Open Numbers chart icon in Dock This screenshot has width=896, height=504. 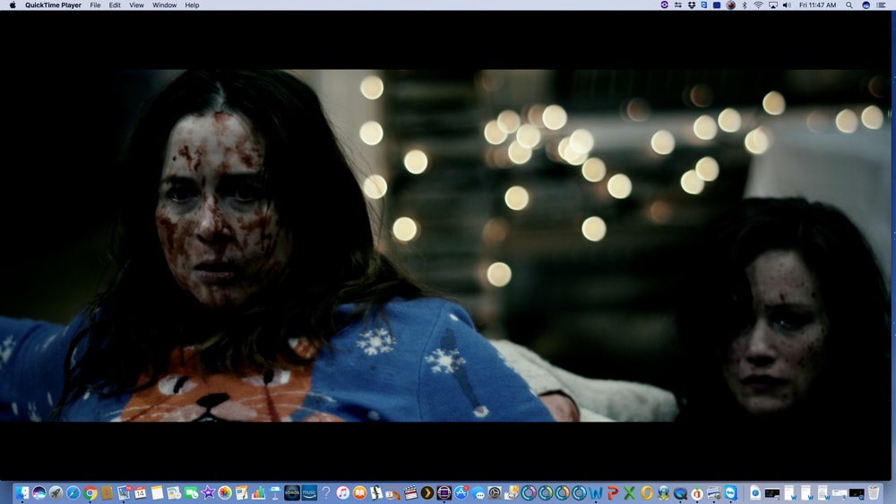click(x=258, y=492)
